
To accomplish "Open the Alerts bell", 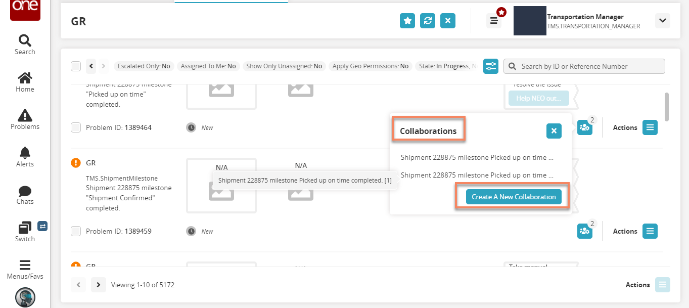I will [x=25, y=157].
